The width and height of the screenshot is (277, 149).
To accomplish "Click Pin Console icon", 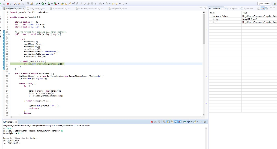I will (184, 122).
